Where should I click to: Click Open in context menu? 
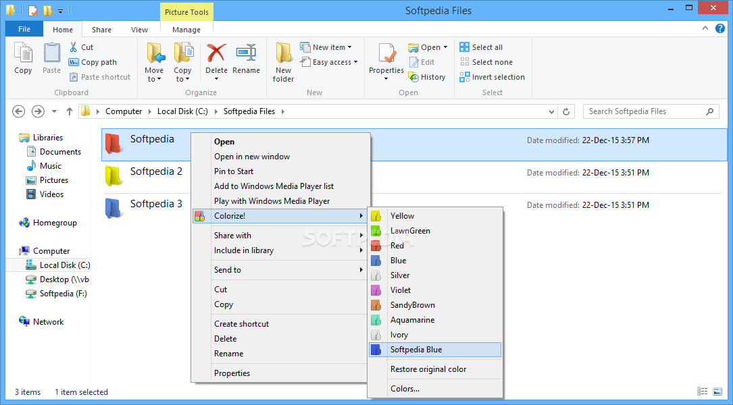[280, 142]
